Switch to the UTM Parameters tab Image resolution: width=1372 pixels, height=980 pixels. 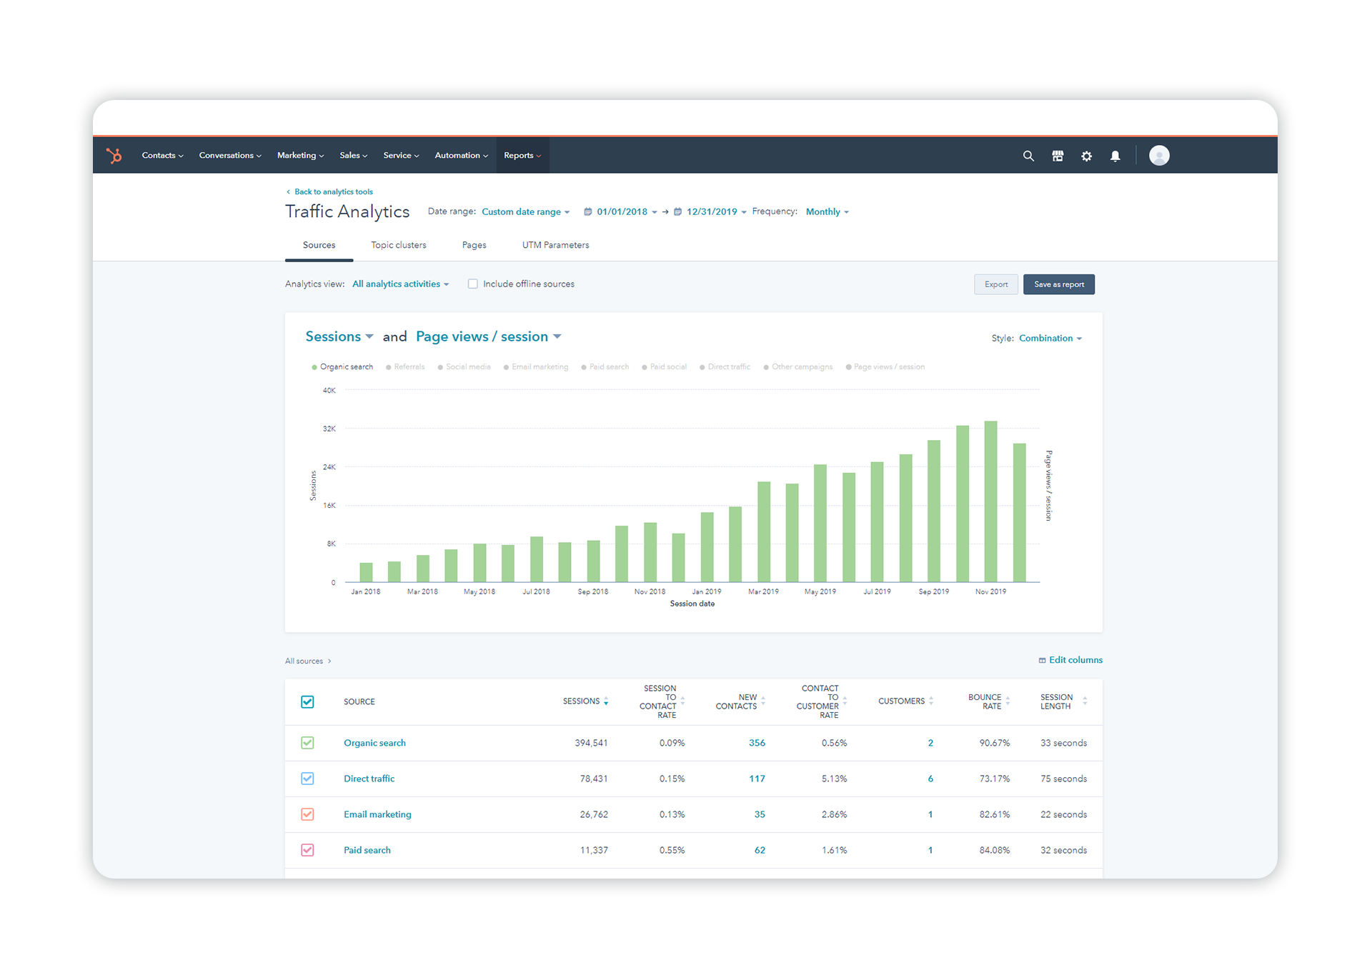tap(555, 244)
